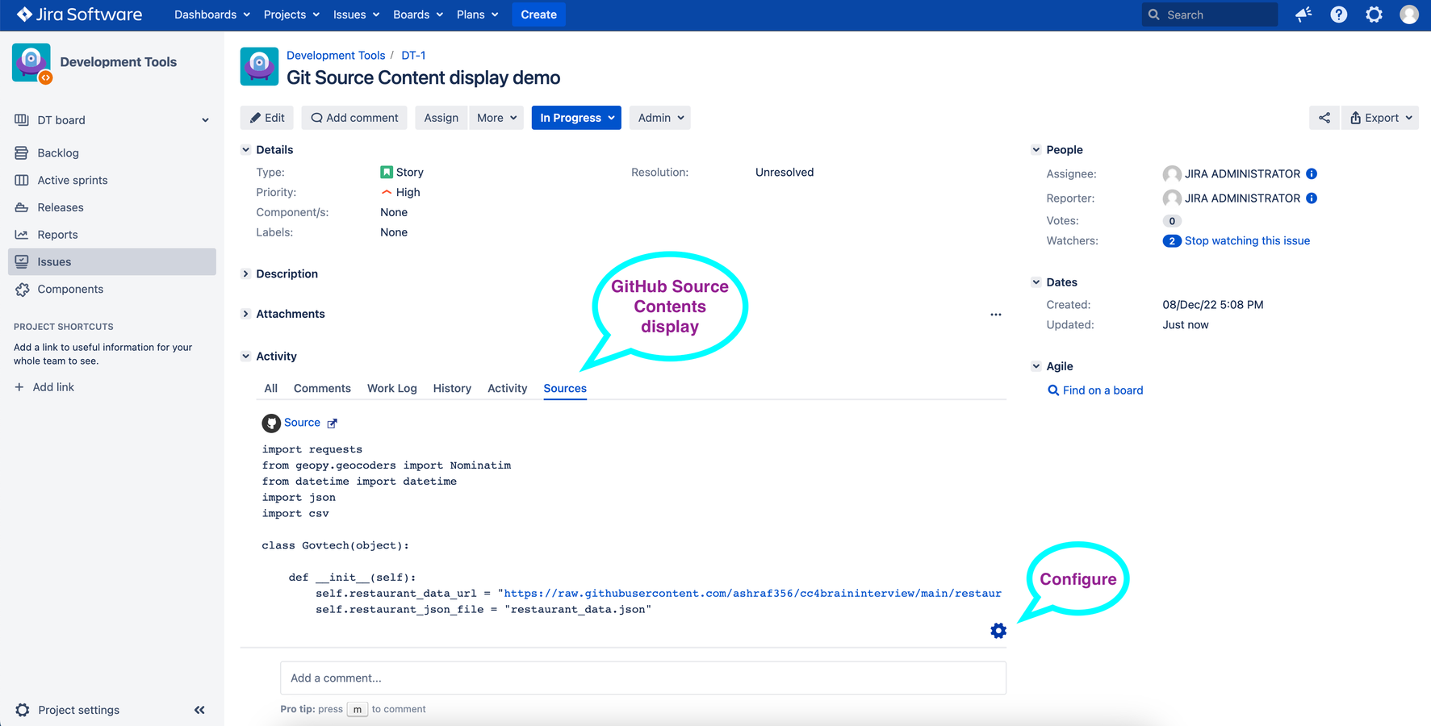Switch to the History tab
Viewport: 1431px width, 726px height.
[x=452, y=388]
